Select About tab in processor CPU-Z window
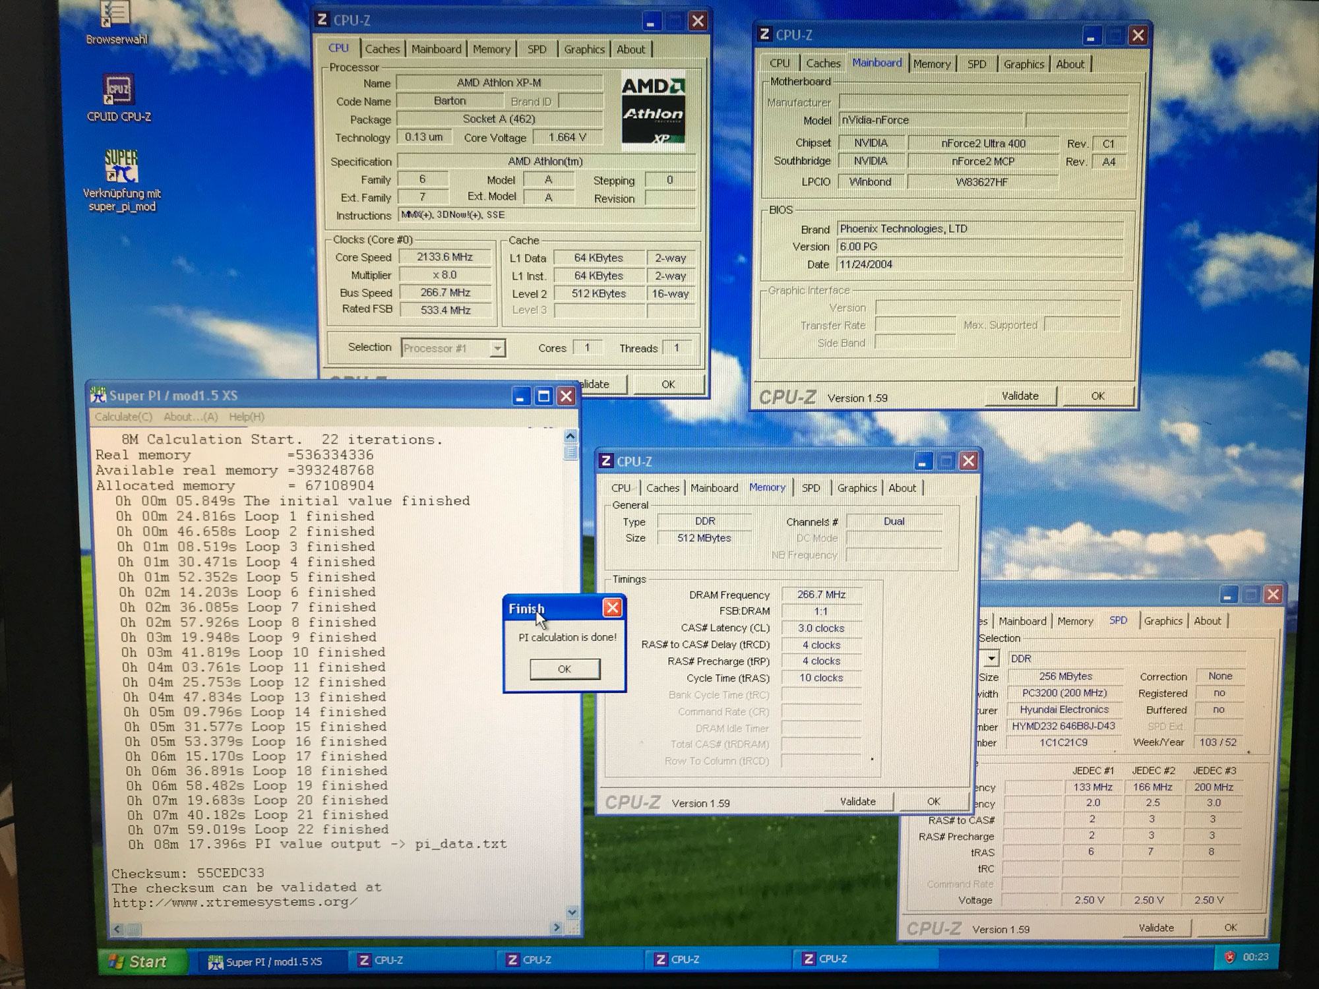The image size is (1319, 989). pyautogui.click(x=631, y=49)
